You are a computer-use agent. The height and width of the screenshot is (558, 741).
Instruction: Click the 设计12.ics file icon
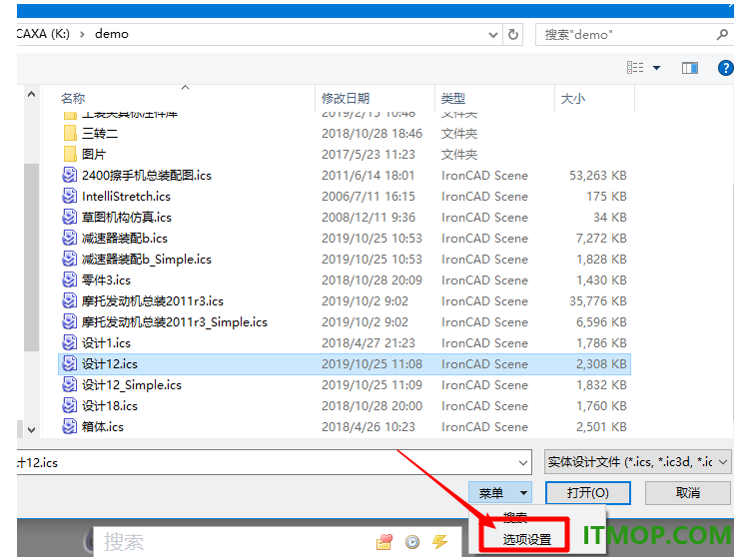click(x=70, y=363)
